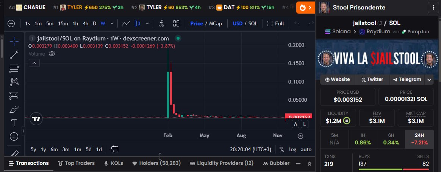Switch the chart to MCap mode
The height and width of the screenshot is (172, 441).
click(216, 23)
